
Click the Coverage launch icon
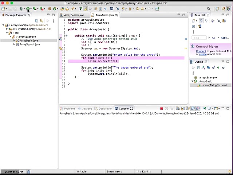click(35, 9)
